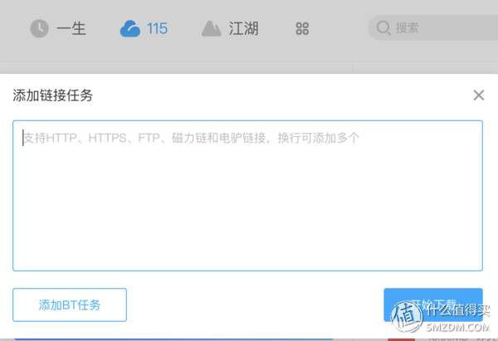The height and width of the screenshot is (341, 498).
Task: Click inside the link task text area
Action: click(x=247, y=196)
